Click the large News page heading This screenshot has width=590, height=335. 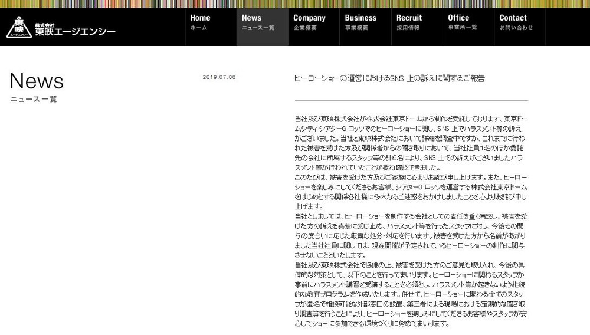(x=37, y=81)
